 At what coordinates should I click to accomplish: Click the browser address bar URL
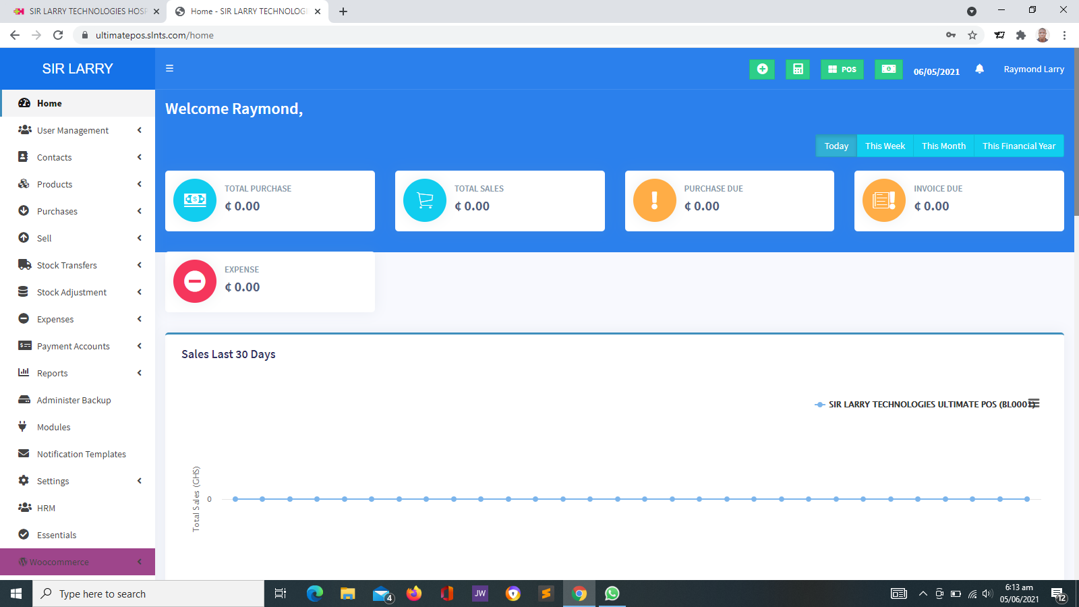[154, 35]
